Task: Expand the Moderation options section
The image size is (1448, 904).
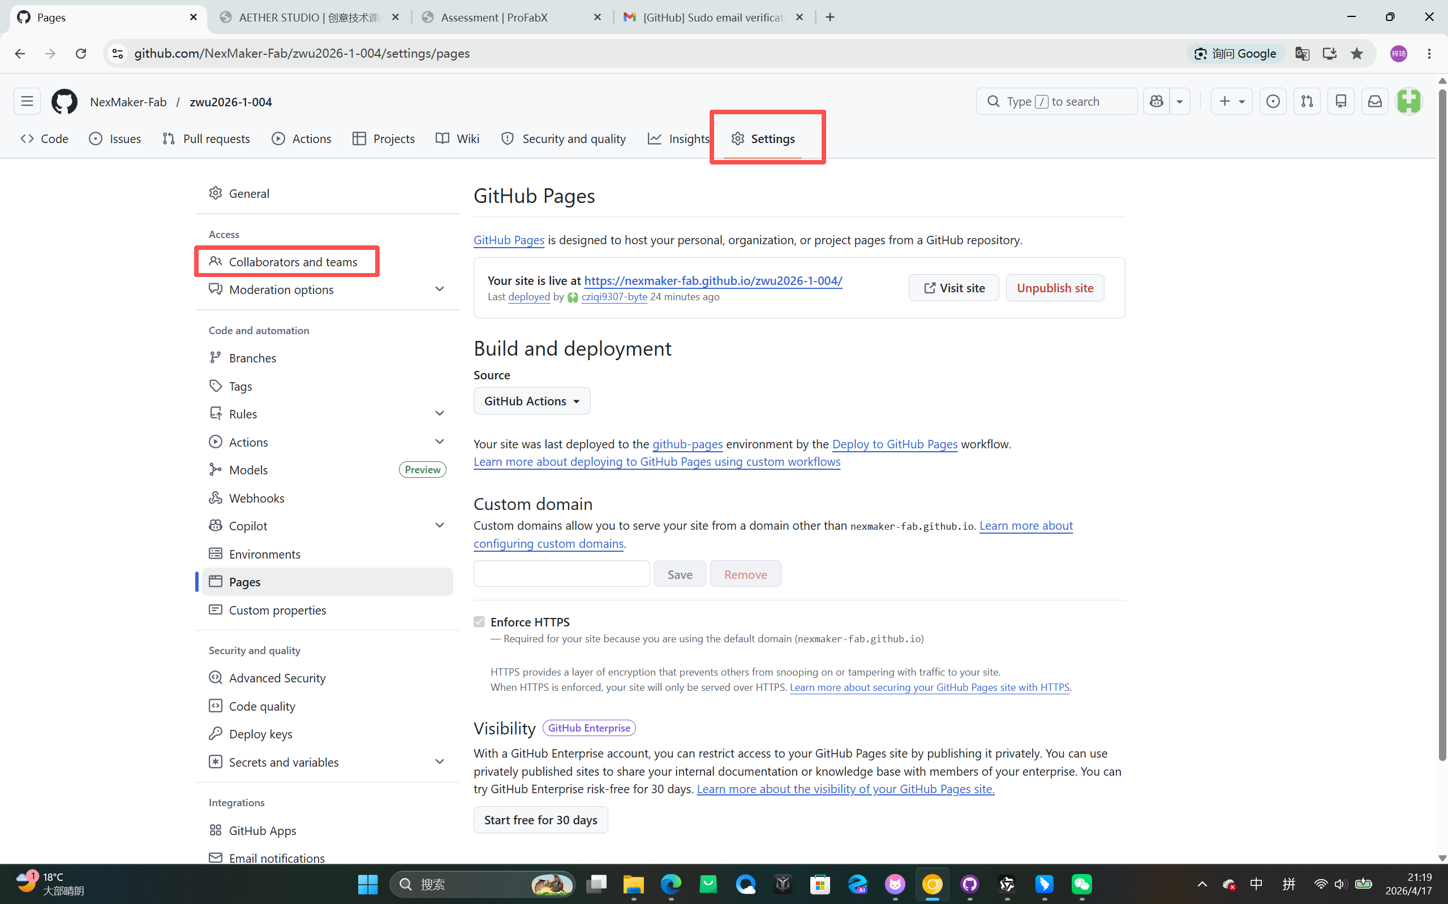Action: tap(327, 290)
